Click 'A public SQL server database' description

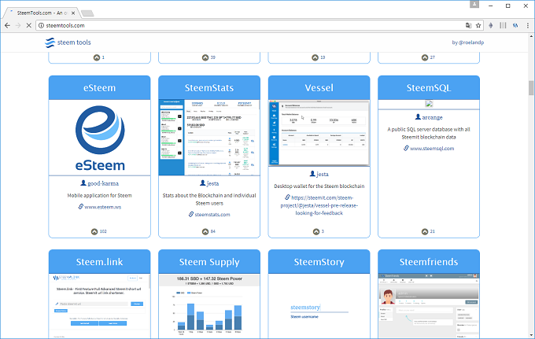(429, 134)
